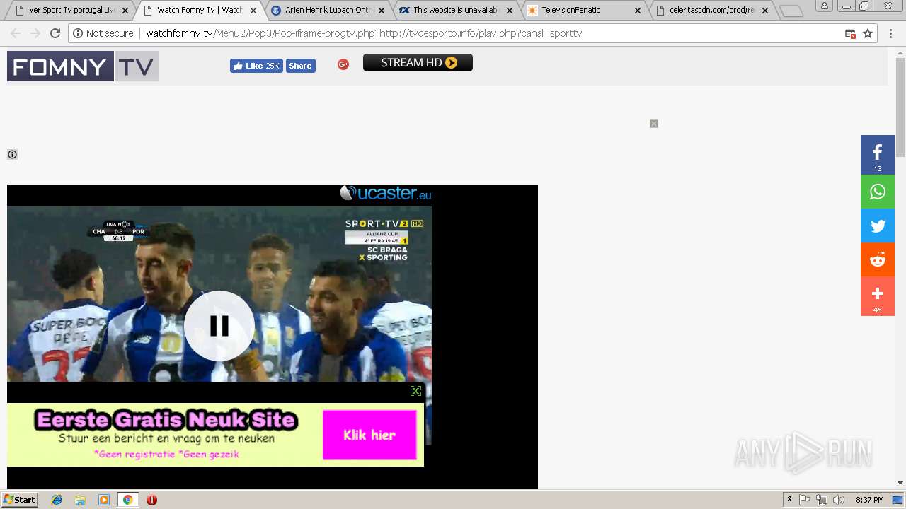
Task: Reload the page
Action: tap(55, 33)
